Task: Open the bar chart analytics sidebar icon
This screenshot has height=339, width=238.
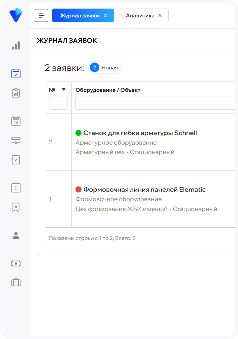Action: point(16,45)
